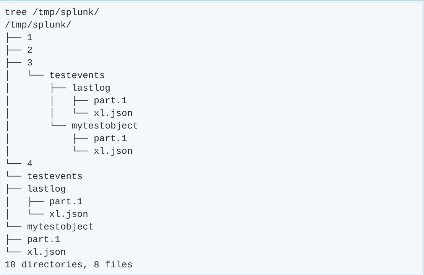Select directory "1" in the tree
The height and width of the screenshot is (275, 424).
30,37
